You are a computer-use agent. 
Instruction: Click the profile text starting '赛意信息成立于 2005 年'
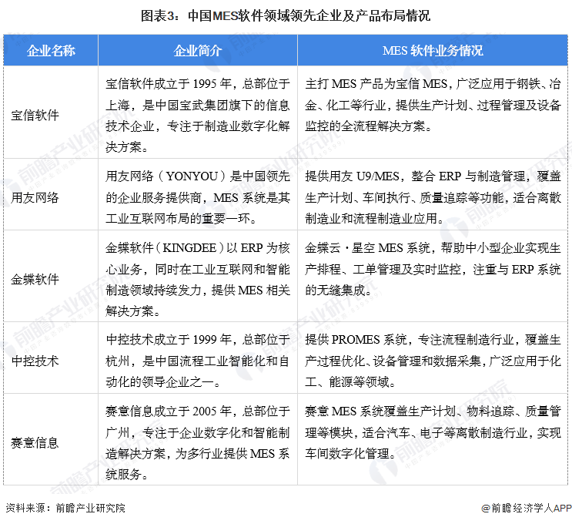198,442
